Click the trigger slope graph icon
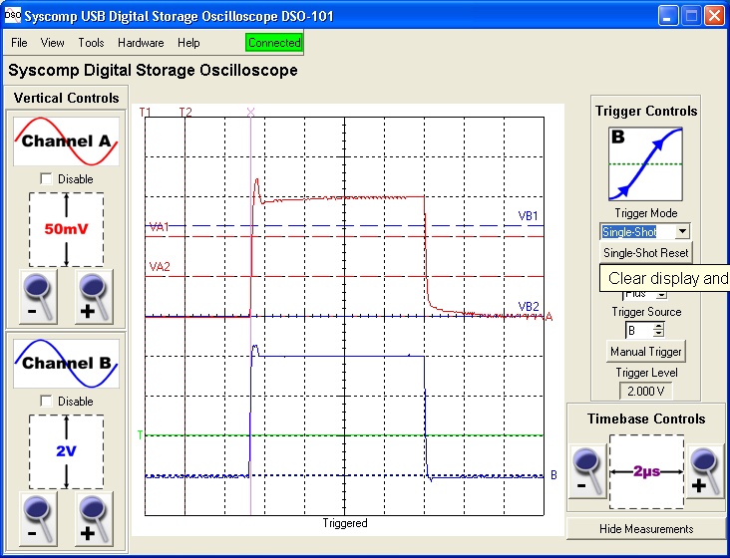Viewport: 730px width, 558px height. [645, 163]
